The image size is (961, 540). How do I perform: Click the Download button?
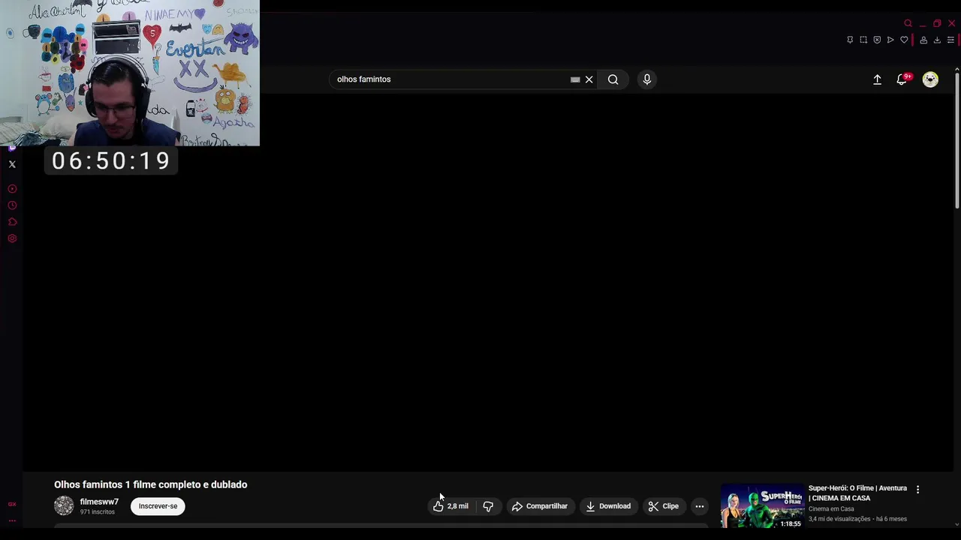point(608,506)
